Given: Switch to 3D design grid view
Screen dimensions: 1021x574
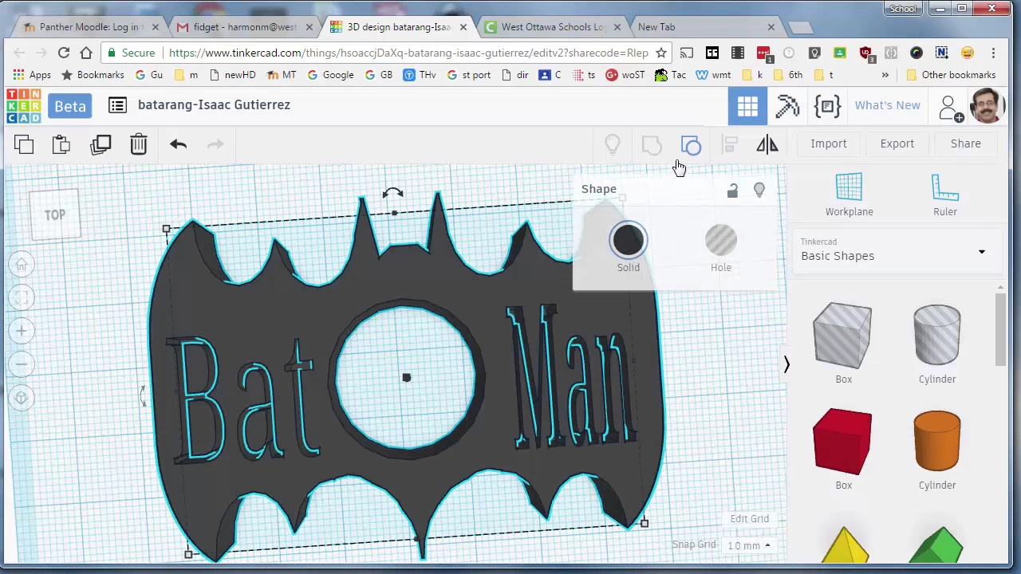Looking at the screenshot, I should pos(747,106).
